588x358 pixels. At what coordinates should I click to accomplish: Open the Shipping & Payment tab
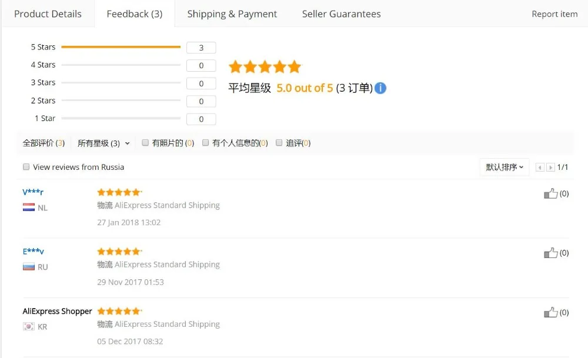tap(232, 14)
